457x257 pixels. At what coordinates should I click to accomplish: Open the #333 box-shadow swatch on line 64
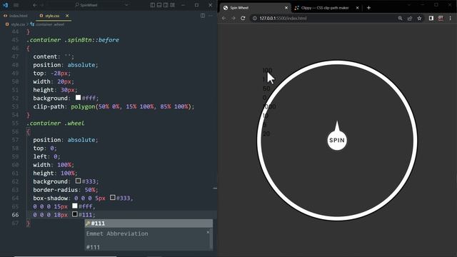coord(113,198)
